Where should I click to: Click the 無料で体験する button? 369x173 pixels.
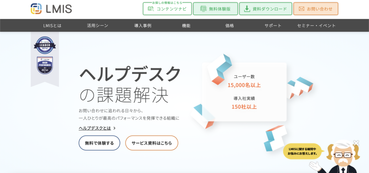[99, 143]
